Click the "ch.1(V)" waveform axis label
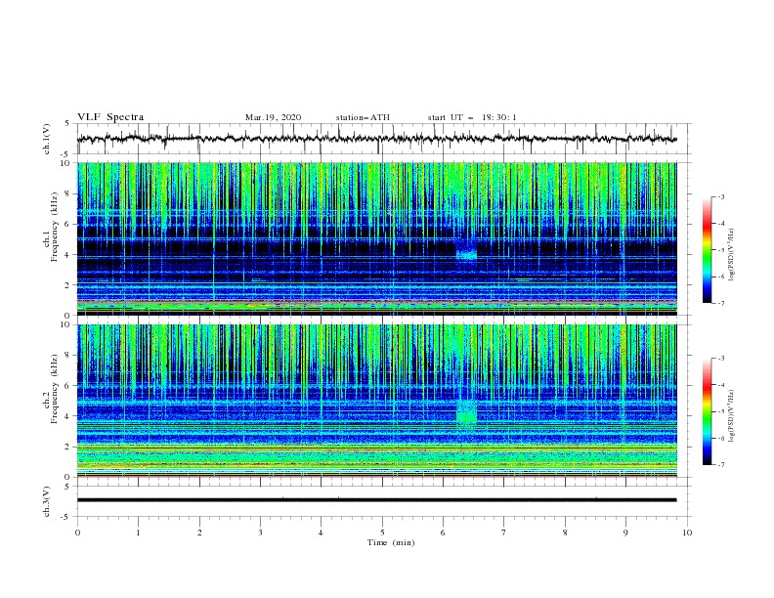774x598 pixels. tap(47, 139)
